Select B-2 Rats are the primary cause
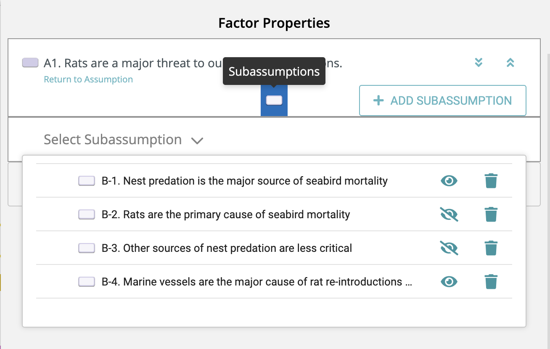Image resolution: width=550 pixels, height=349 pixels. 236,214
